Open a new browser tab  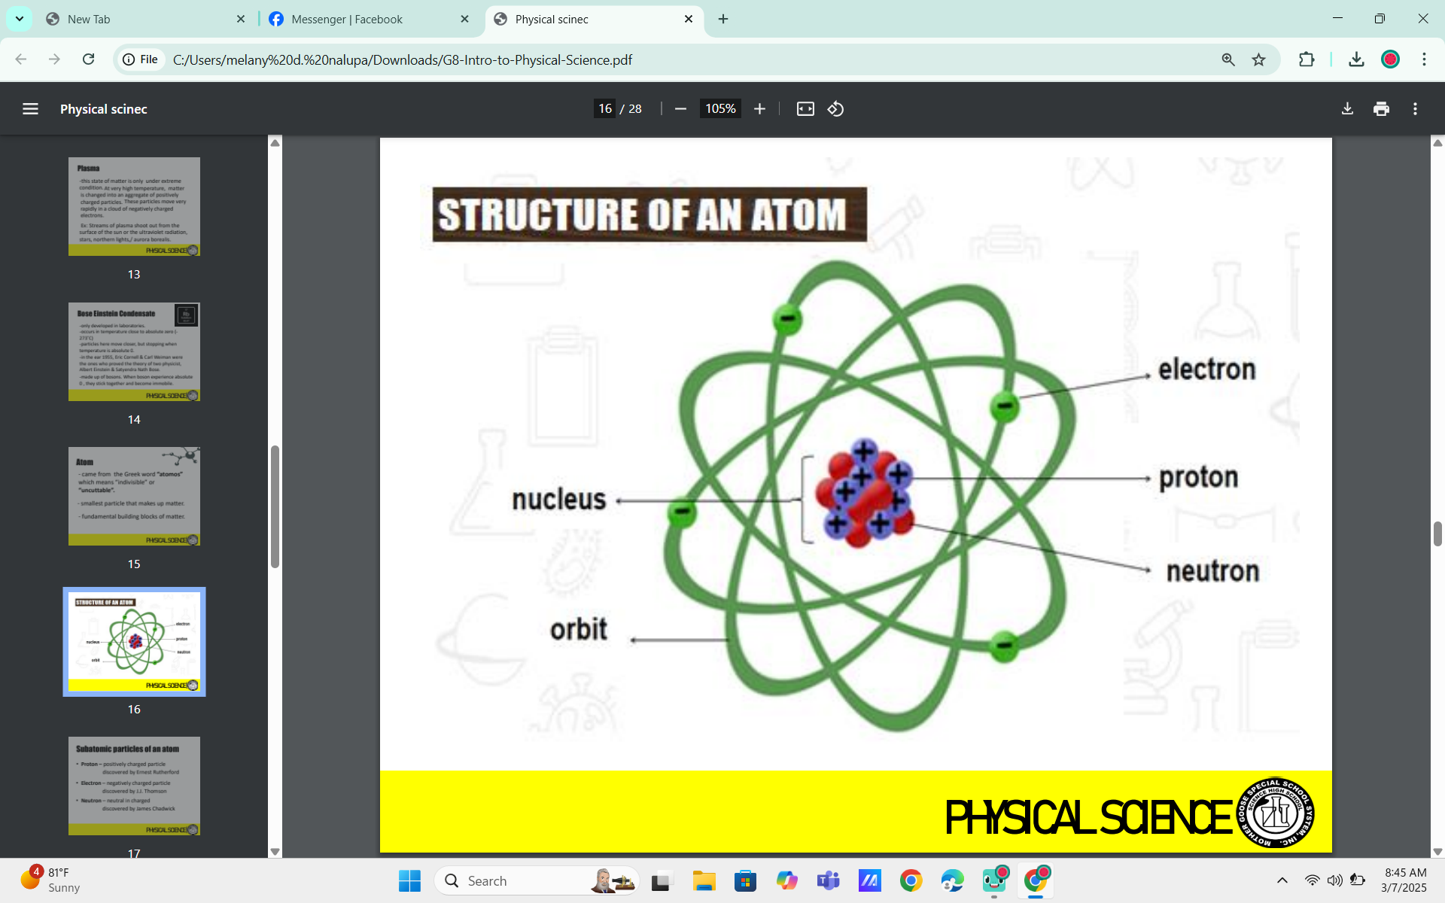tap(723, 19)
